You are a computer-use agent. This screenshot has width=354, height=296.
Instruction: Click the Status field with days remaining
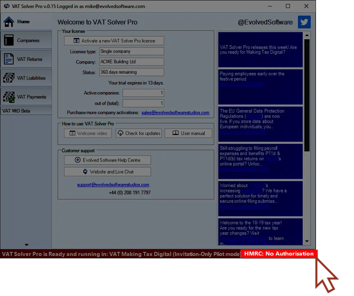132,72
